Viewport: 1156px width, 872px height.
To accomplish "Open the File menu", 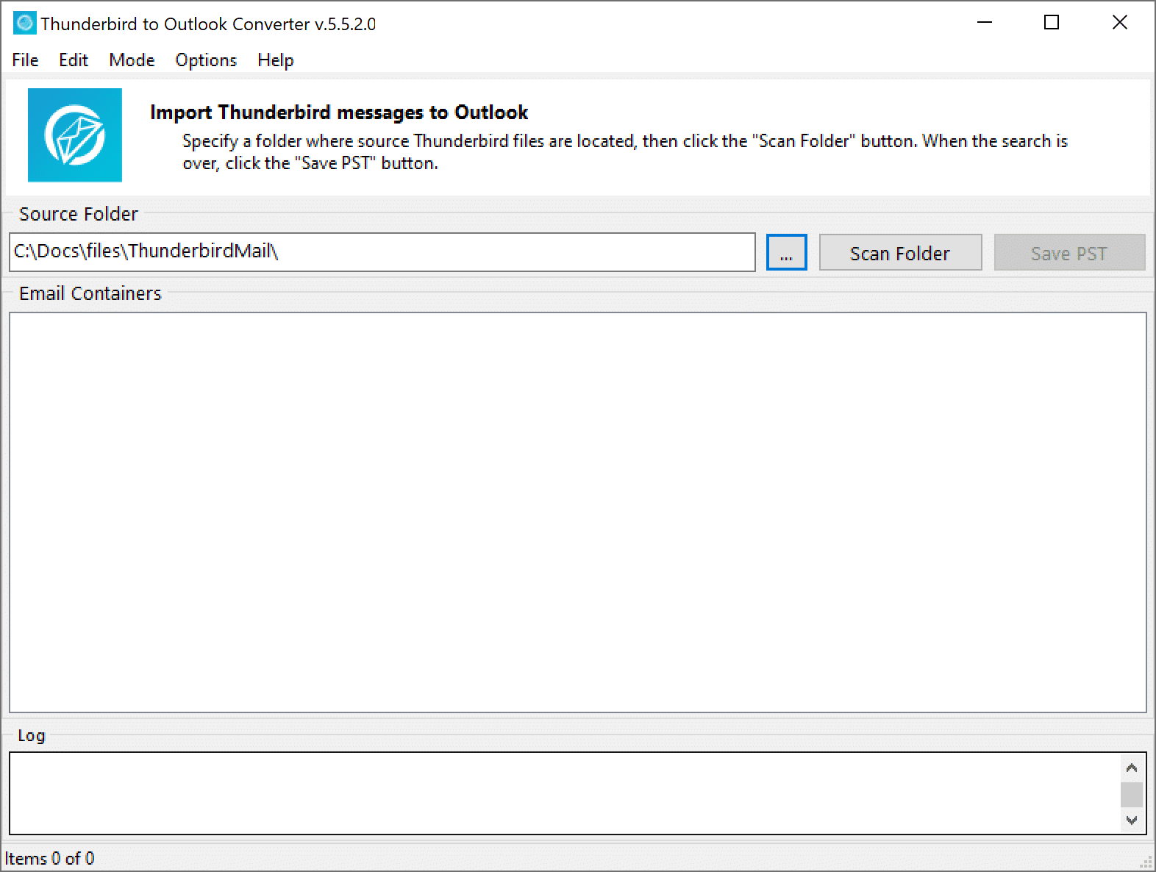I will pyautogui.click(x=25, y=60).
